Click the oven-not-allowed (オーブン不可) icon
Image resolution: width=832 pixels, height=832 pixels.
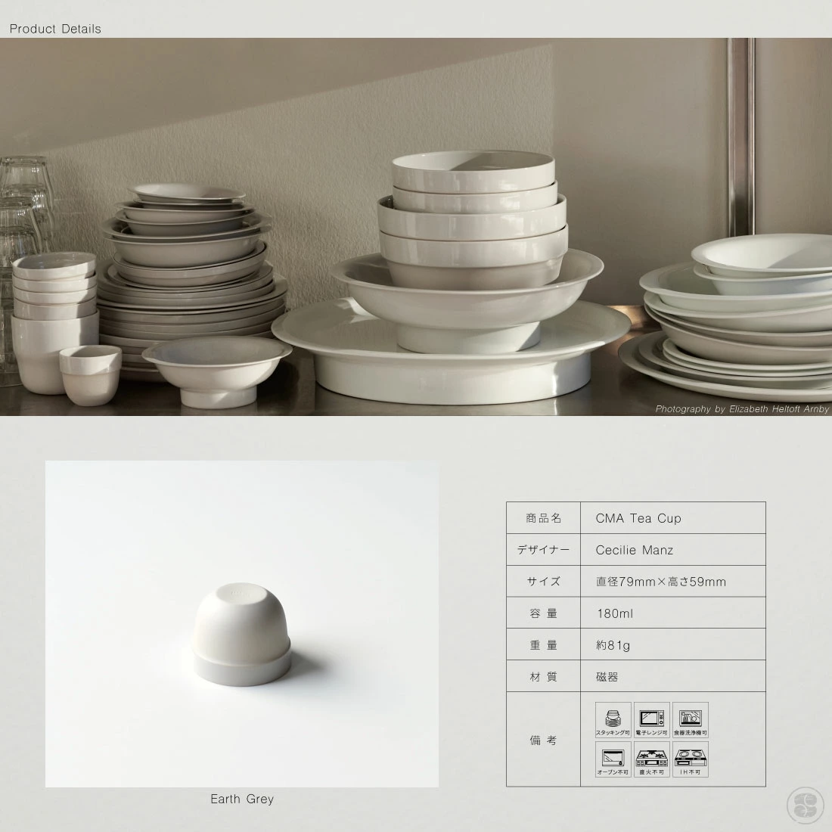(x=613, y=759)
